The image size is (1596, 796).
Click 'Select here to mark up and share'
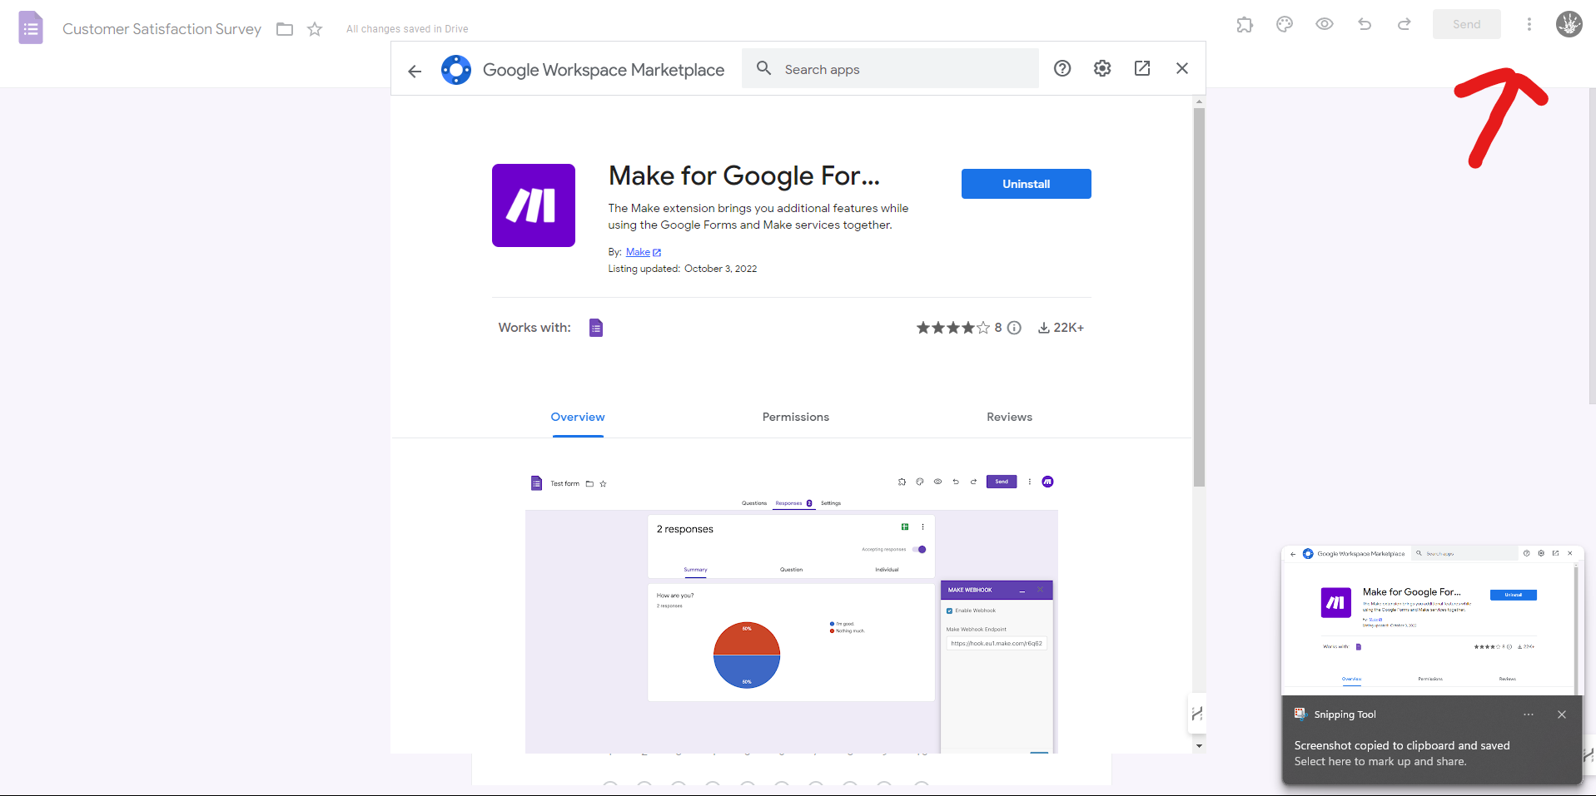click(1380, 762)
